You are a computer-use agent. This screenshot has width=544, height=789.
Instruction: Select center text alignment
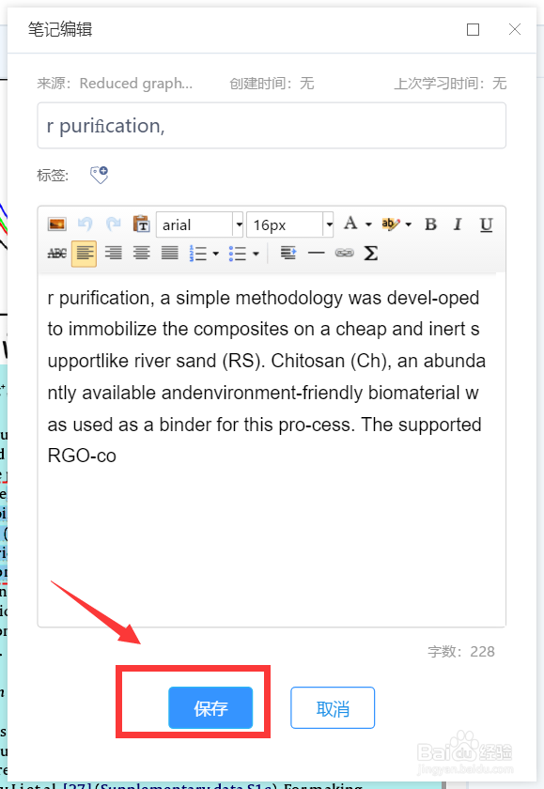pyautogui.click(x=142, y=253)
